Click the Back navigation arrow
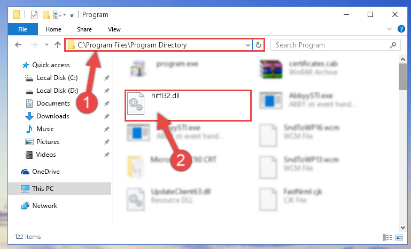Screen dimensions: 411x249 click(x=18, y=45)
